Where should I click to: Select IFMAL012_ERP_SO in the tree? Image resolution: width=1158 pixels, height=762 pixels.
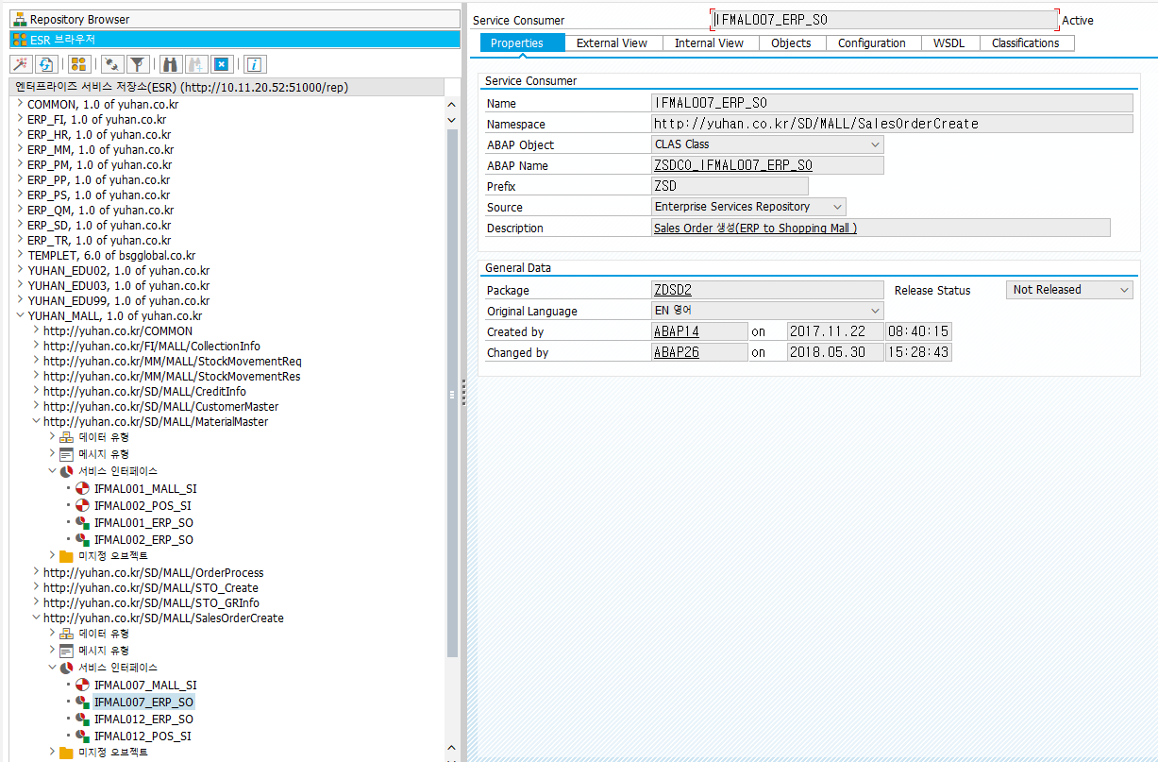click(x=143, y=719)
